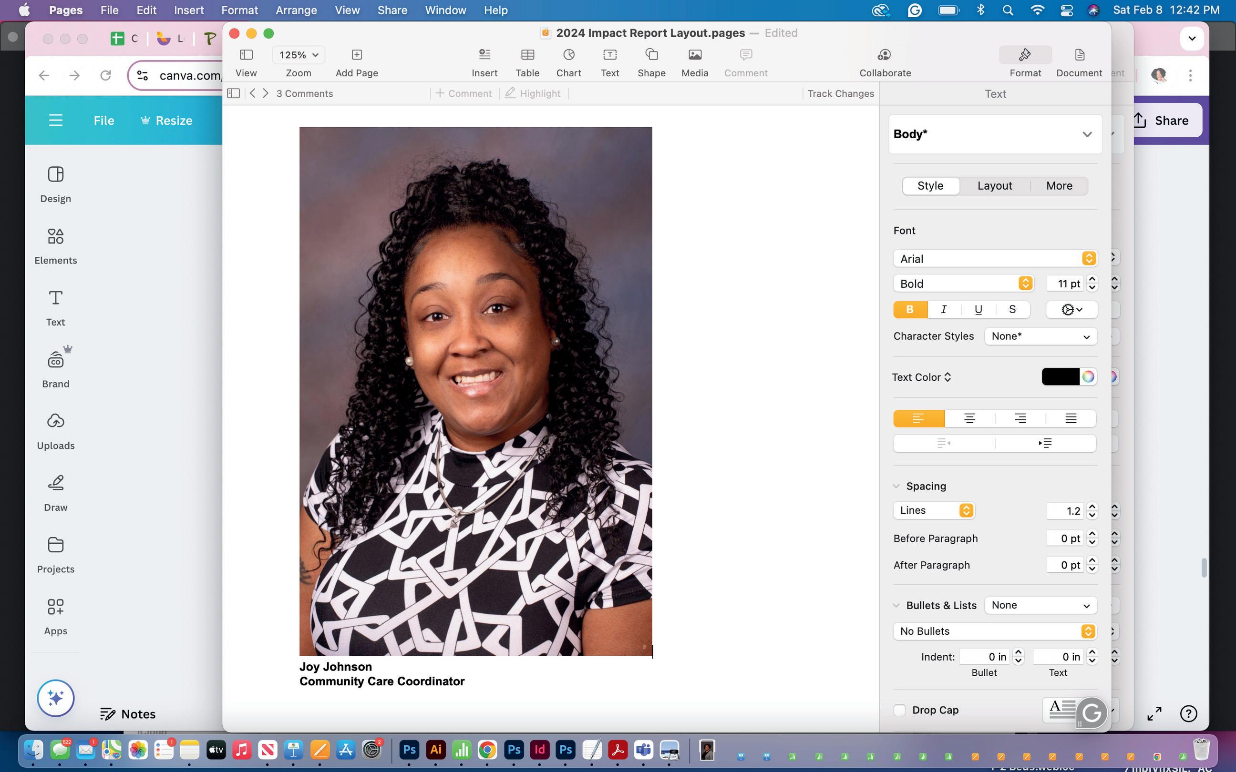Click the Table toolbar icon
Viewport: 1236px width, 772px height.
click(527, 55)
